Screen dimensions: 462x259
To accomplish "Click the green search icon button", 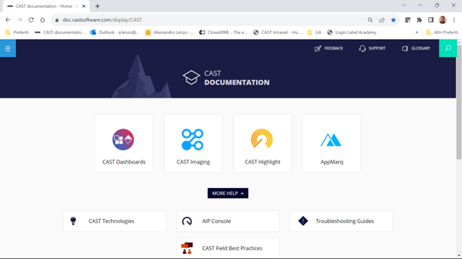I will tap(448, 48).
